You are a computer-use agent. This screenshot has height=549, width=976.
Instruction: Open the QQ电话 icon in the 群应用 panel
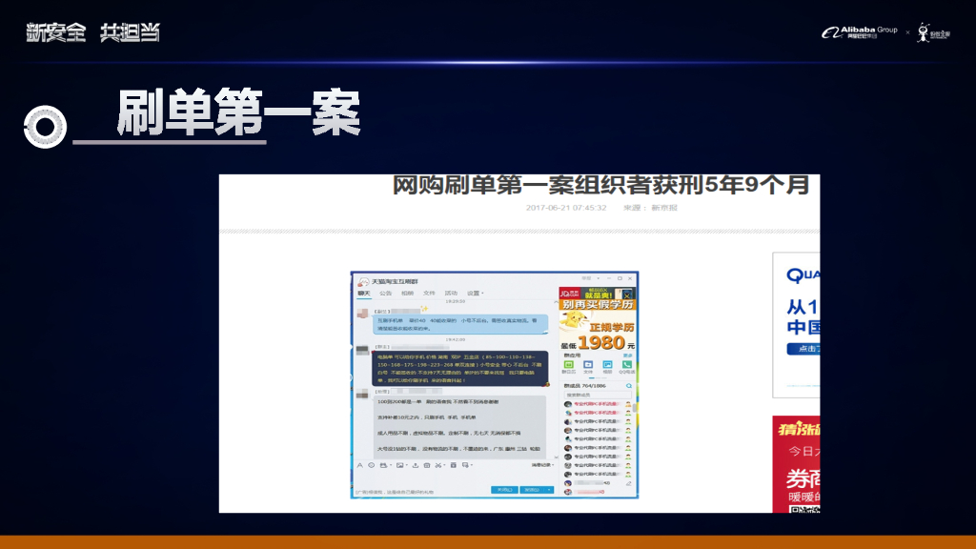[627, 365]
